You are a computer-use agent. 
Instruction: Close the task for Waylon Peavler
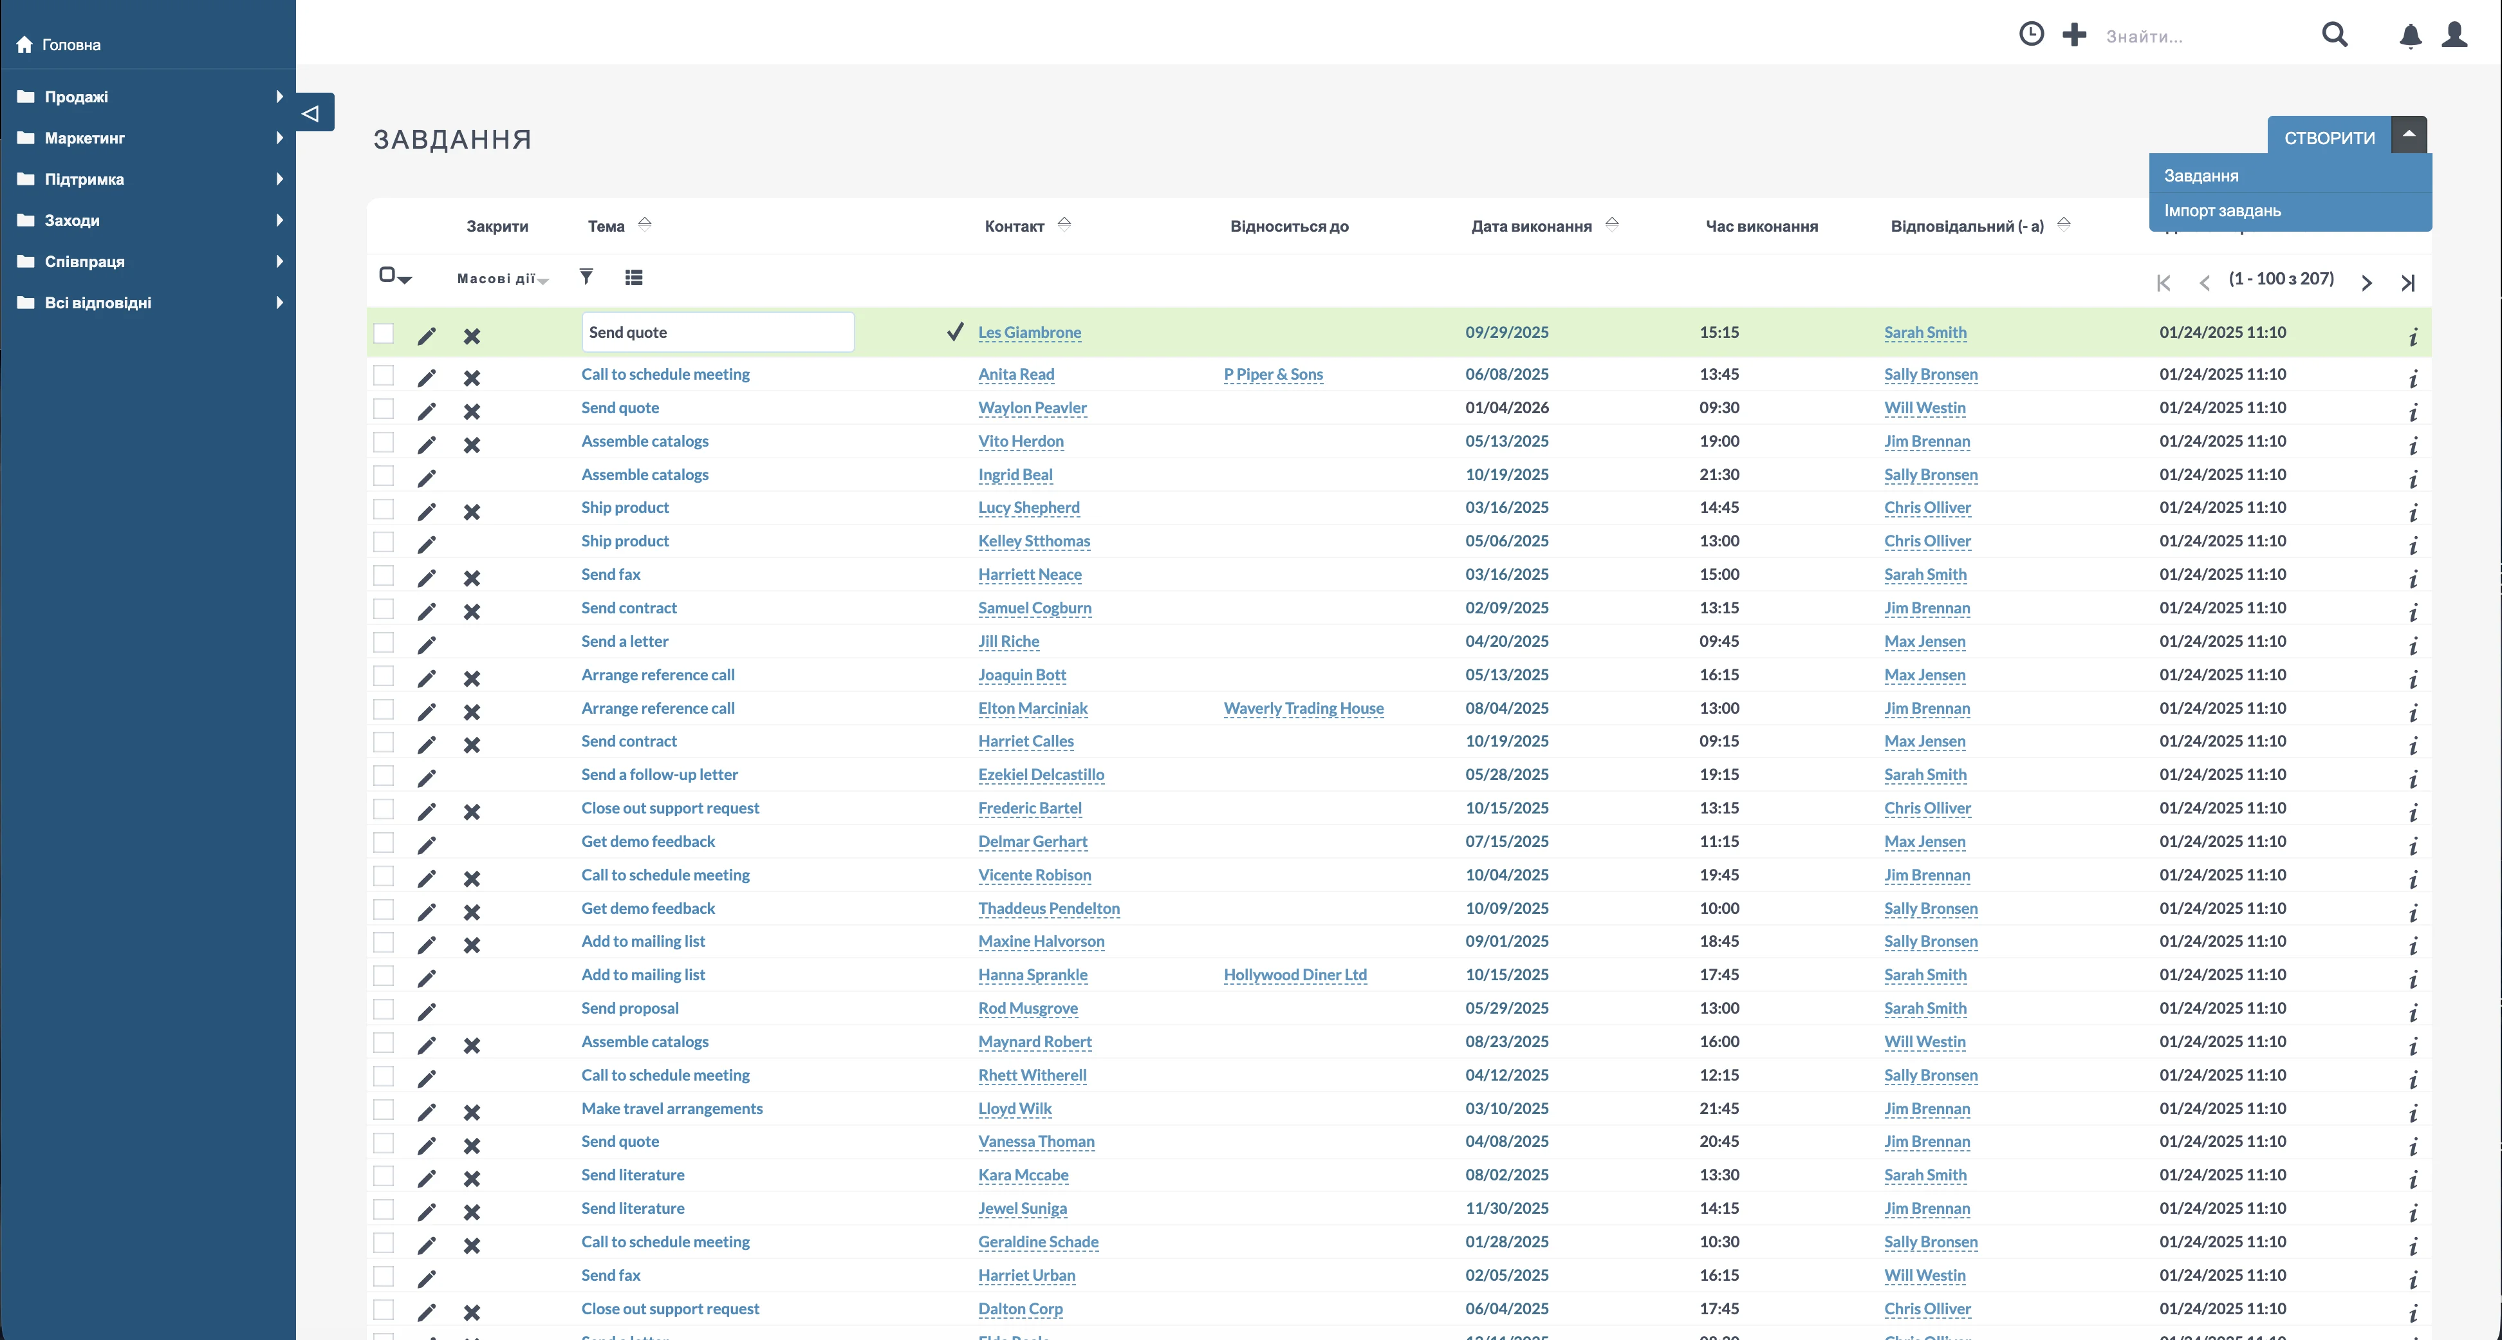tap(472, 411)
